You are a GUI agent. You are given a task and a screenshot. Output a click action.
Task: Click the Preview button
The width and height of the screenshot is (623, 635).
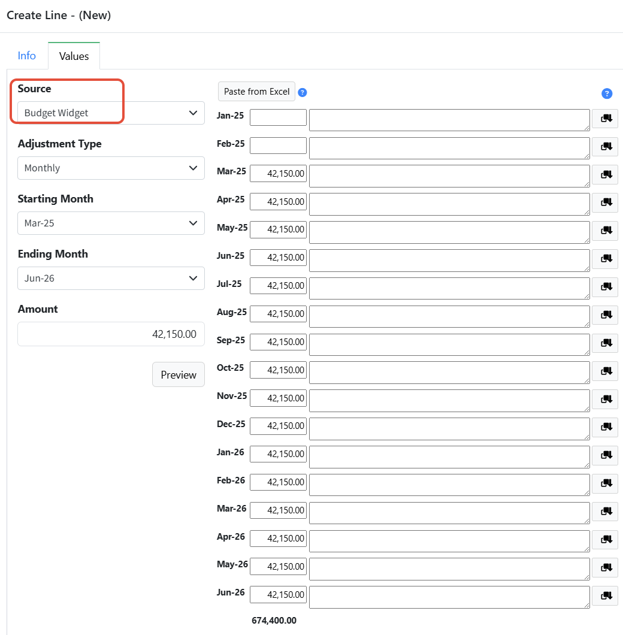179,374
